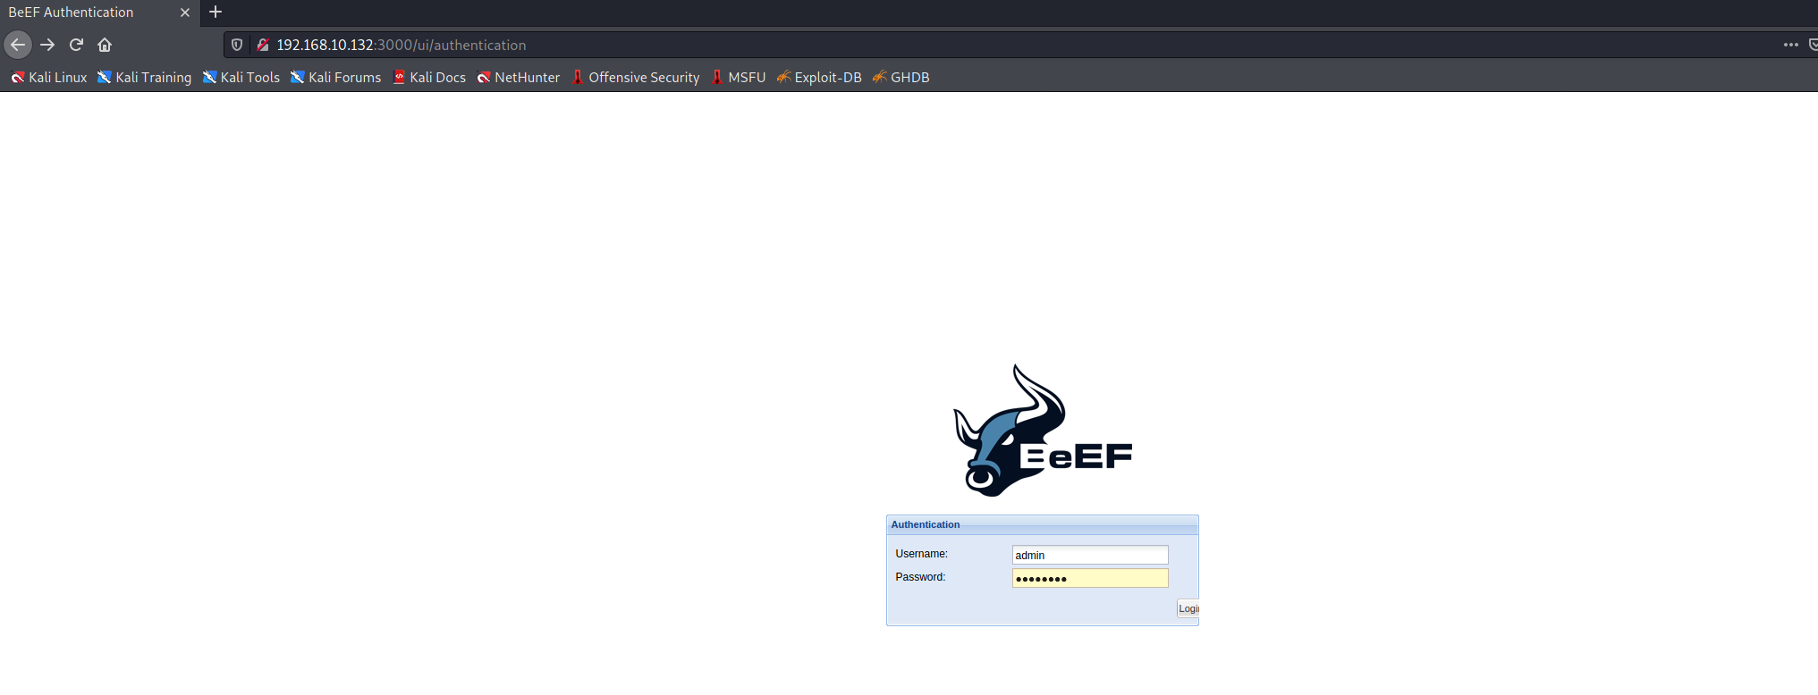Open the Exploit-DB bookmark
Viewport: 1818px width, 695px height.
click(x=818, y=78)
